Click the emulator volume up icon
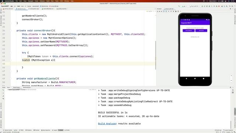 tap(160, 11)
